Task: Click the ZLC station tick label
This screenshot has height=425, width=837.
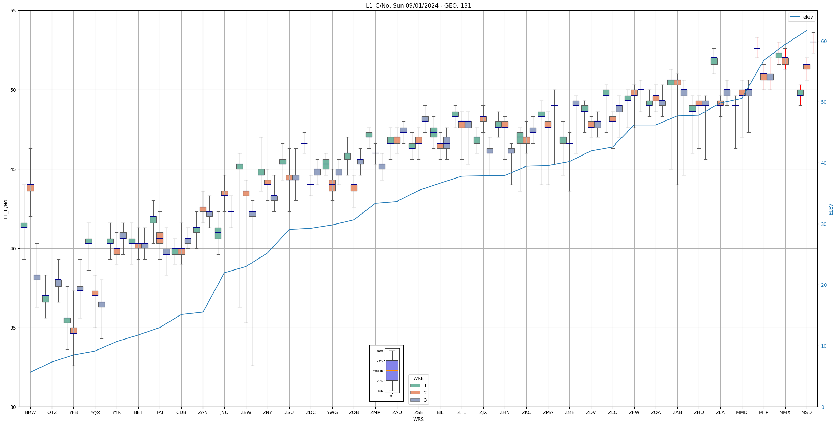Action: pos(613,412)
